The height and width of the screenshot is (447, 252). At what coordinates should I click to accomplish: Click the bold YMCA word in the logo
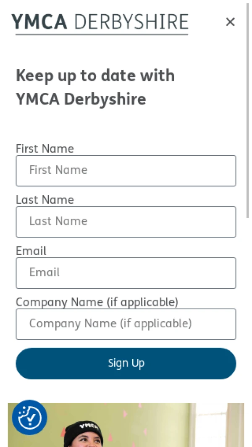(x=39, y=22)
